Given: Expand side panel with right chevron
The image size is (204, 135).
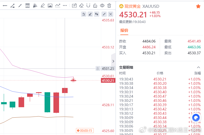Looking at the screenshot, I should [113, 61].
